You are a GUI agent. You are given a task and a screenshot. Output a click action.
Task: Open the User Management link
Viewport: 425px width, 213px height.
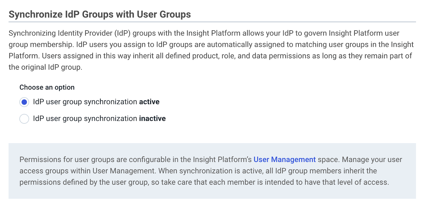[284, 160]
